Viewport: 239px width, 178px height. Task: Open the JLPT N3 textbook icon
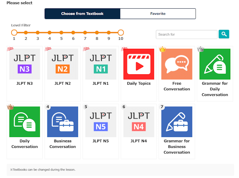click(x=25, y=64)
